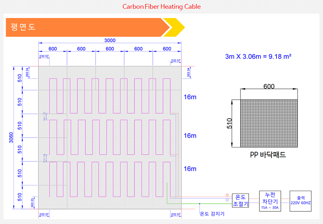Click the 평면도 banner heading
323x224 pixels.
[x=23, y=27]
